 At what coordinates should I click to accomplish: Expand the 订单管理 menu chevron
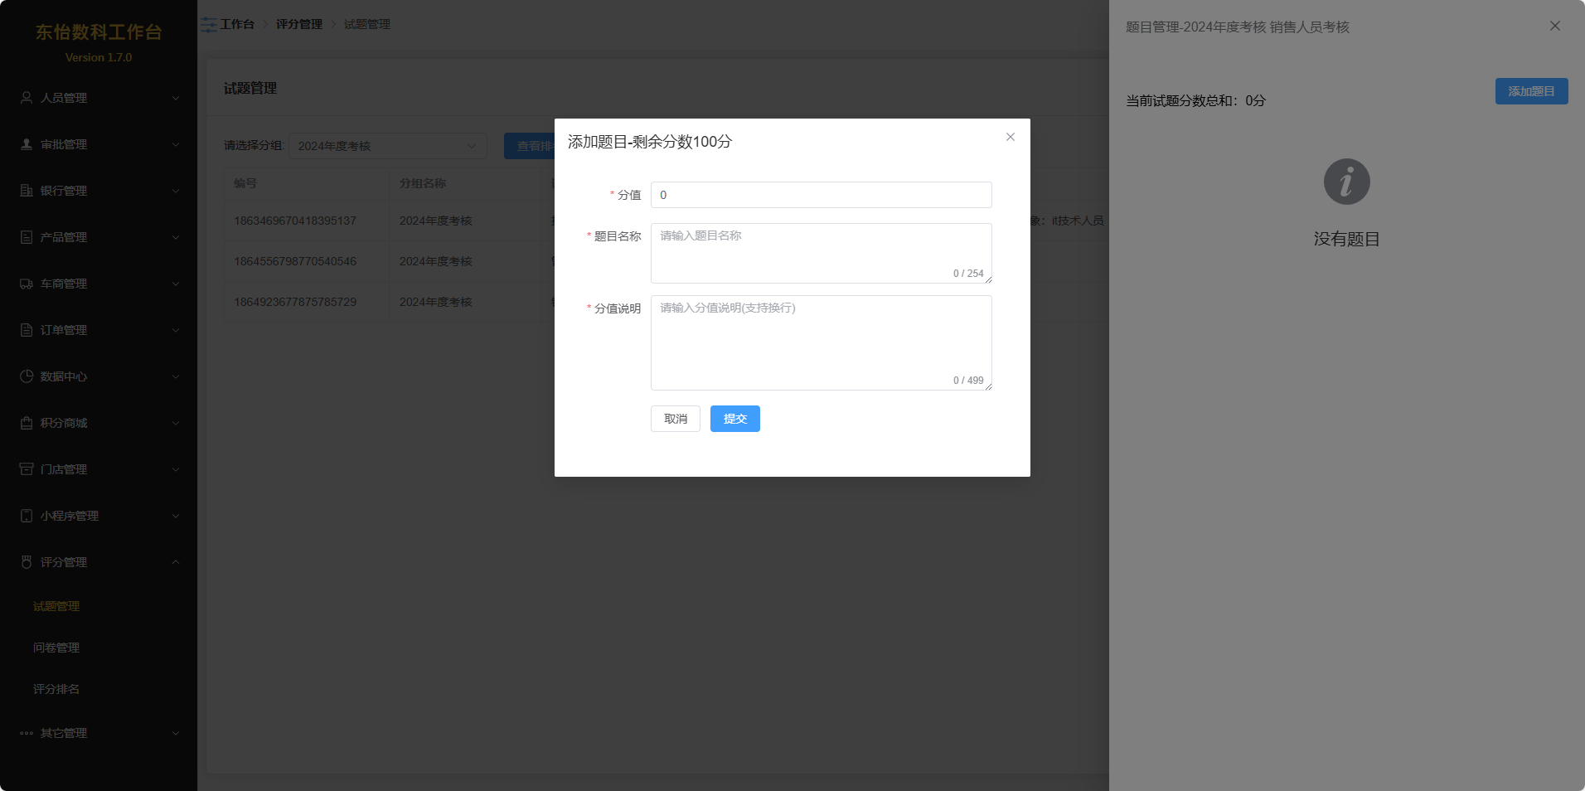pos(175,330)
